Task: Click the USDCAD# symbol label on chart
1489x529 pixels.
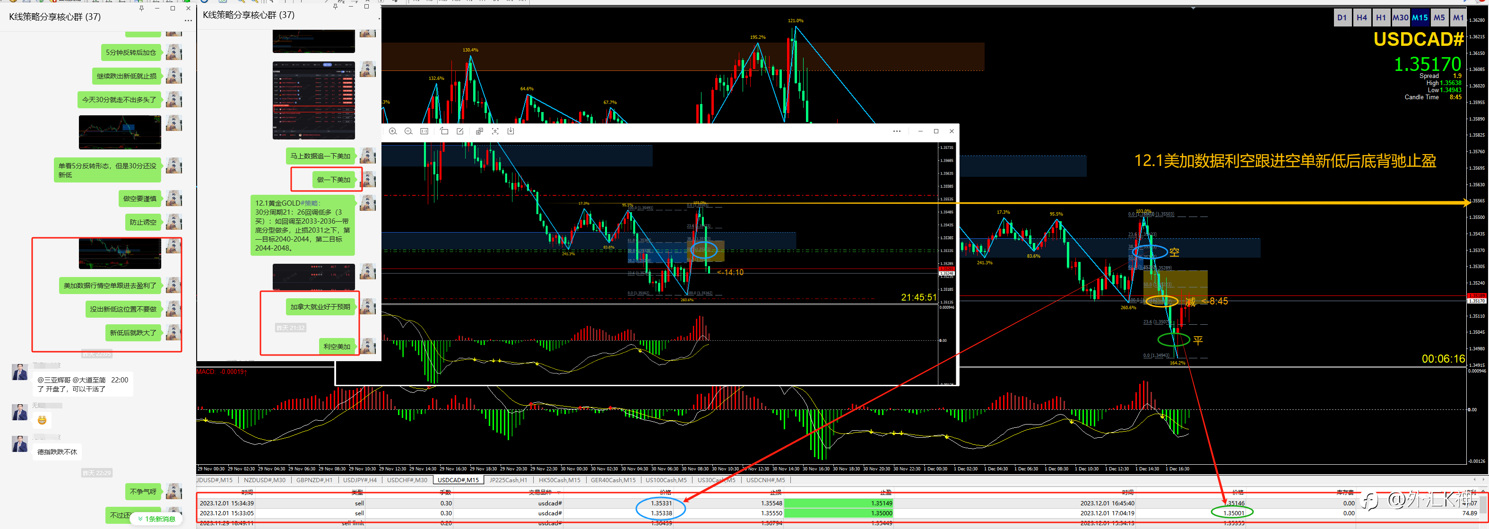Action: (1419, 39)
